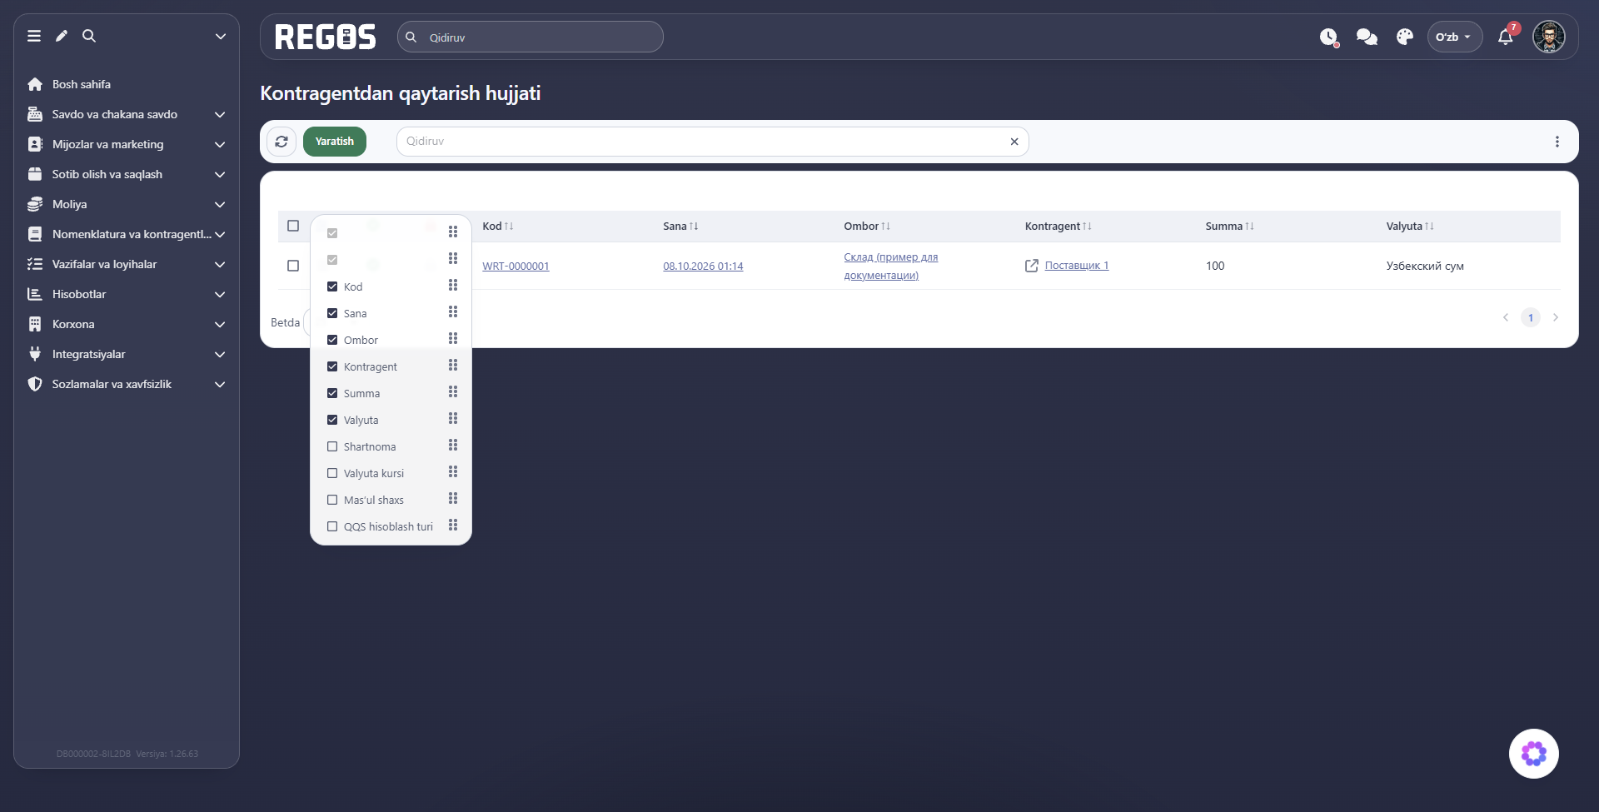This screenshot has width=1599, height=812.
Task: Open the Hisobotlar menu item
Action: coord(127,294)
